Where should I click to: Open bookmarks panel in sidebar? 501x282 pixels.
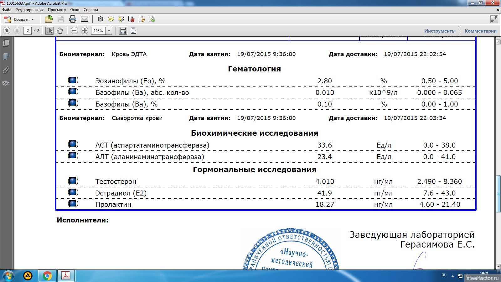6,56
